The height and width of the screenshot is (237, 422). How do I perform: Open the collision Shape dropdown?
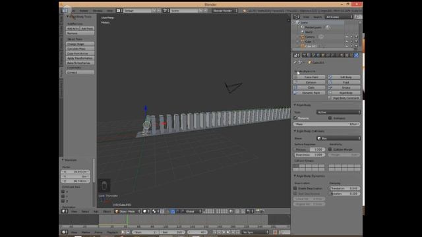point(338,138)
